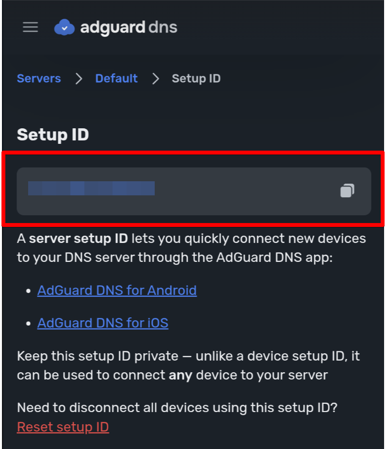Reset the setup ID
Screen dimensions: 387x449
pos(63,427)
